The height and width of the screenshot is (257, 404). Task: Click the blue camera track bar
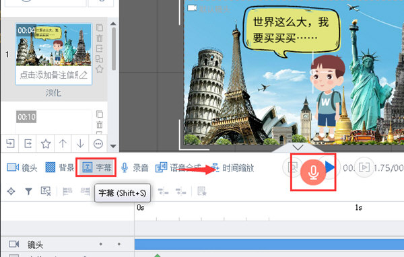(269, 244)
